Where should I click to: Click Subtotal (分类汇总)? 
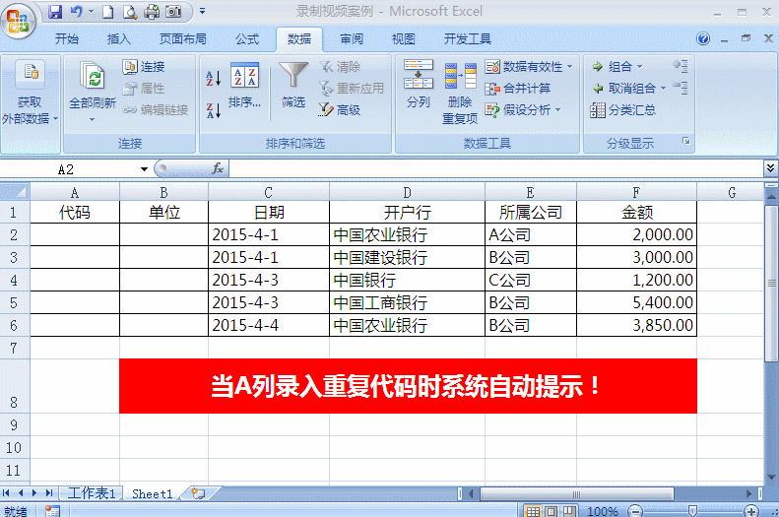(623, 109)
